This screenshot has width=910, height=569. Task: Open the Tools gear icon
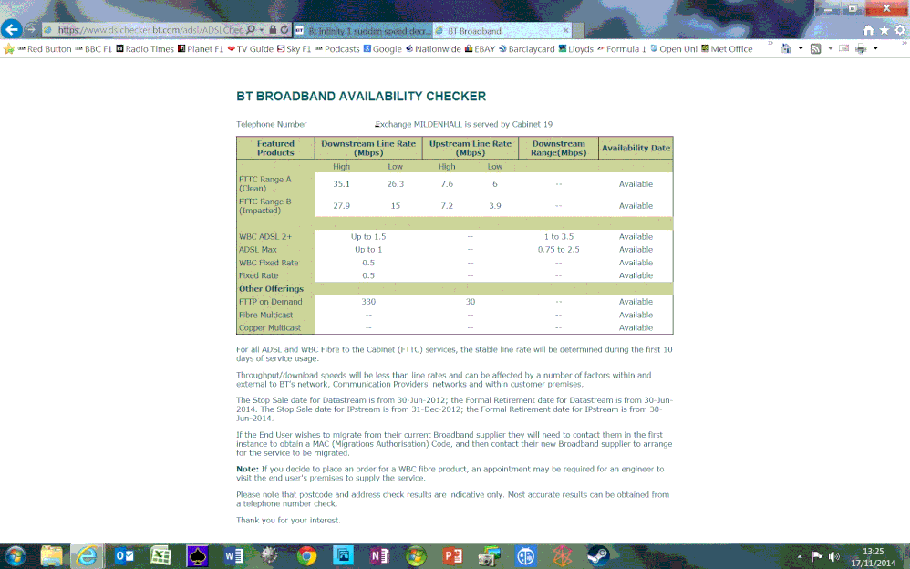point(900,30)
